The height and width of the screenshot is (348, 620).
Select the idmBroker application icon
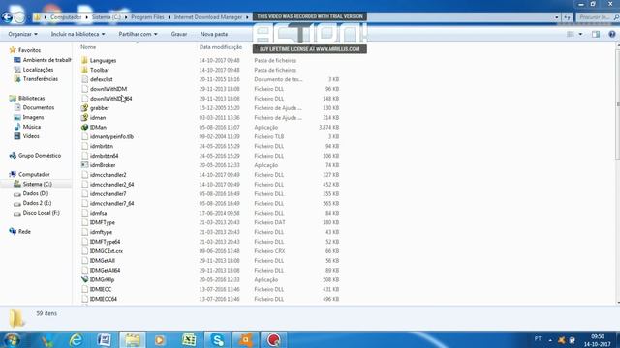(x=84, y=165)
